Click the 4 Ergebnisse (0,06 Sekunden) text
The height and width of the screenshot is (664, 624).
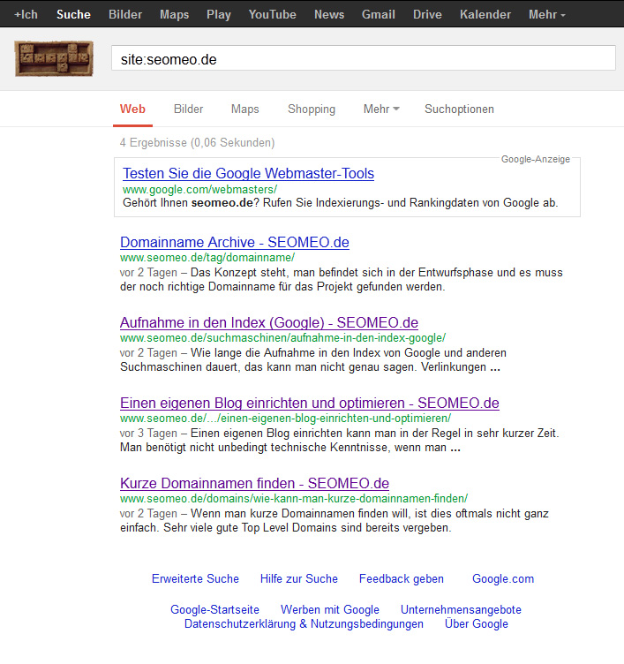pyautogui.click(x=198, y=143)
